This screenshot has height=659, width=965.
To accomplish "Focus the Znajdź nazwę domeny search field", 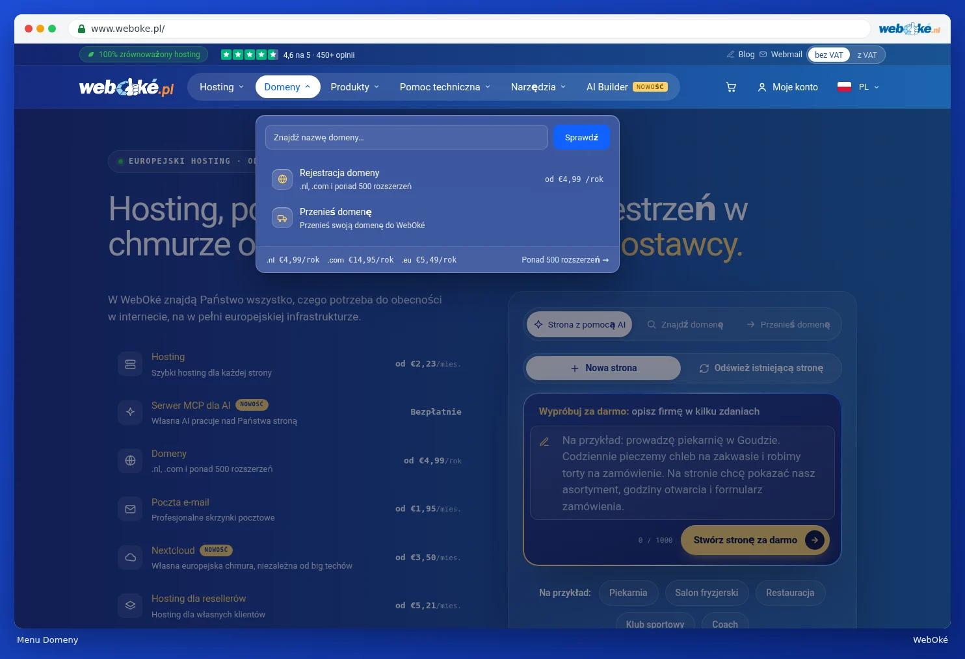I will [406, 137].
